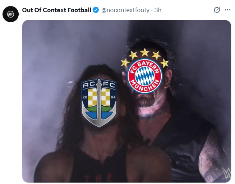The width and height of the screenshot is (235, 184).
Task: Click the blue verified badge
Action: point(96,10)
